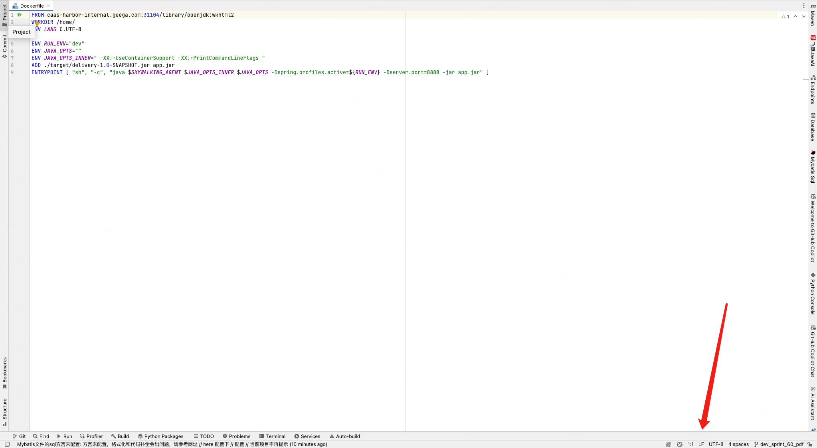Open the editor tab options menu
Image resolution: width=817 pixels, height=448 pixels.
tap(803, 6)
